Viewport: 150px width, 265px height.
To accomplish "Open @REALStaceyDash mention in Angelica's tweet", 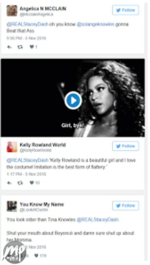I will pyautogui.click(x=28, y=24).
